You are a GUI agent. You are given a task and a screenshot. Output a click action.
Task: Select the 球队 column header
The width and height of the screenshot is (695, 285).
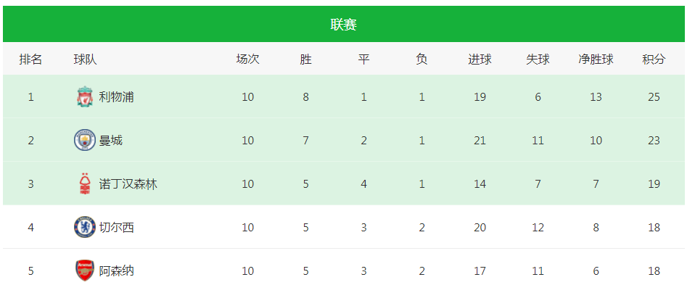[x=85, y=59]
